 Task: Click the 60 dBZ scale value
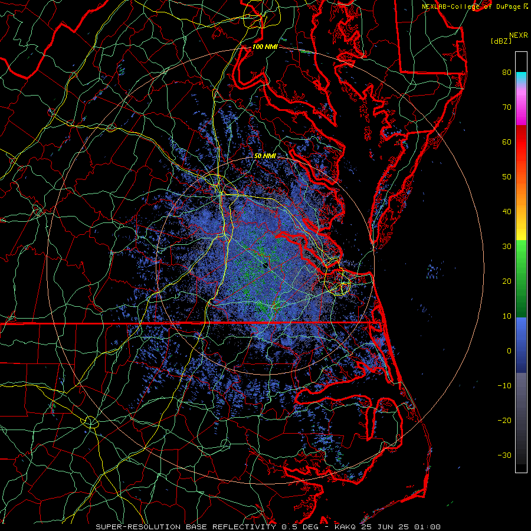coord(507,142)
